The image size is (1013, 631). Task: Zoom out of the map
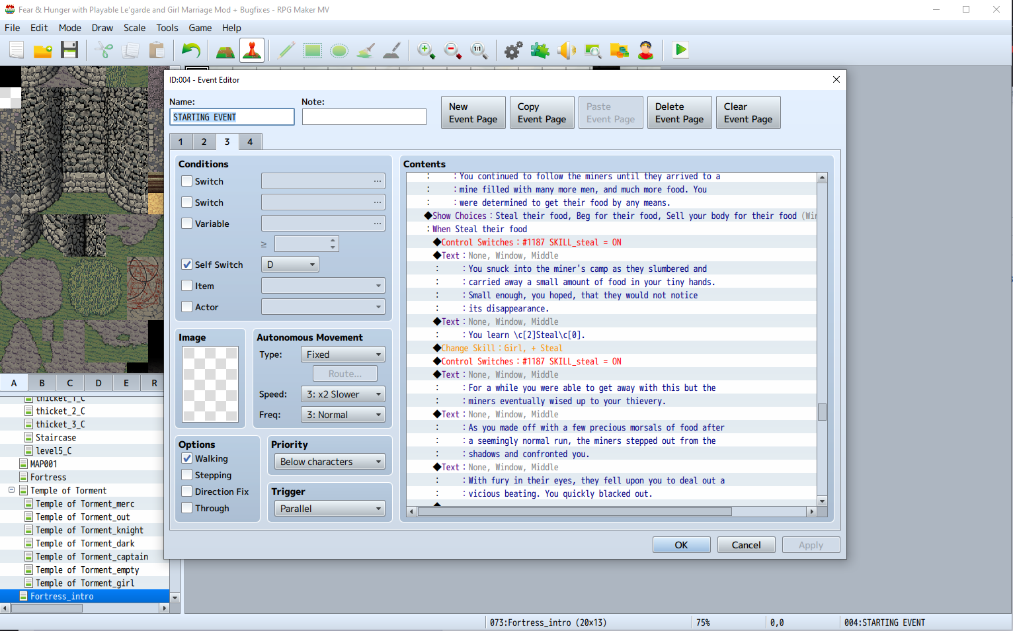pos(453,50)
